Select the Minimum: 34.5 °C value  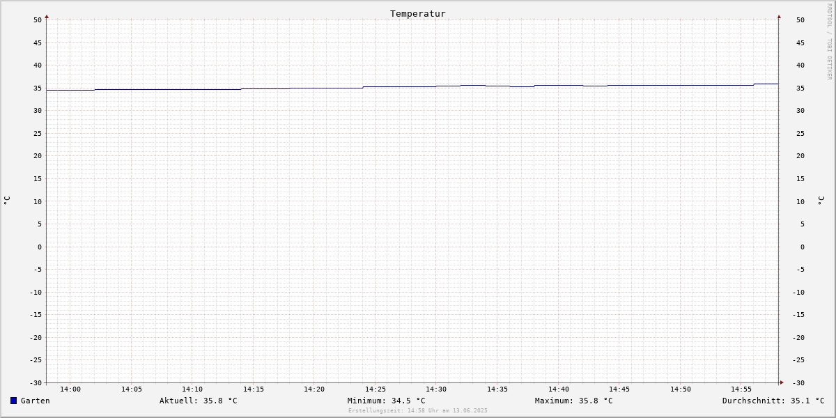(x=387, y=401)
